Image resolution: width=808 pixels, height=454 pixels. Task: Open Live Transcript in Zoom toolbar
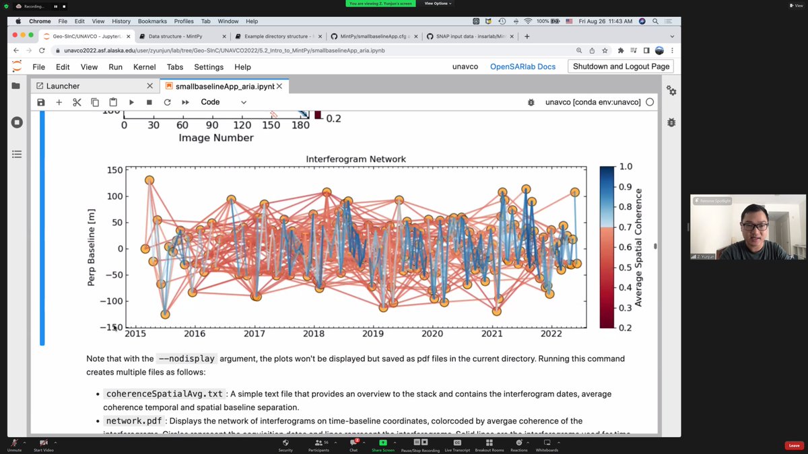(457, 445)
